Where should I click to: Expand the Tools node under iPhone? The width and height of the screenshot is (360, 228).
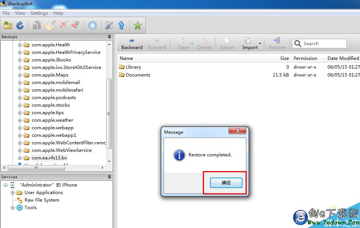(13, 208)
